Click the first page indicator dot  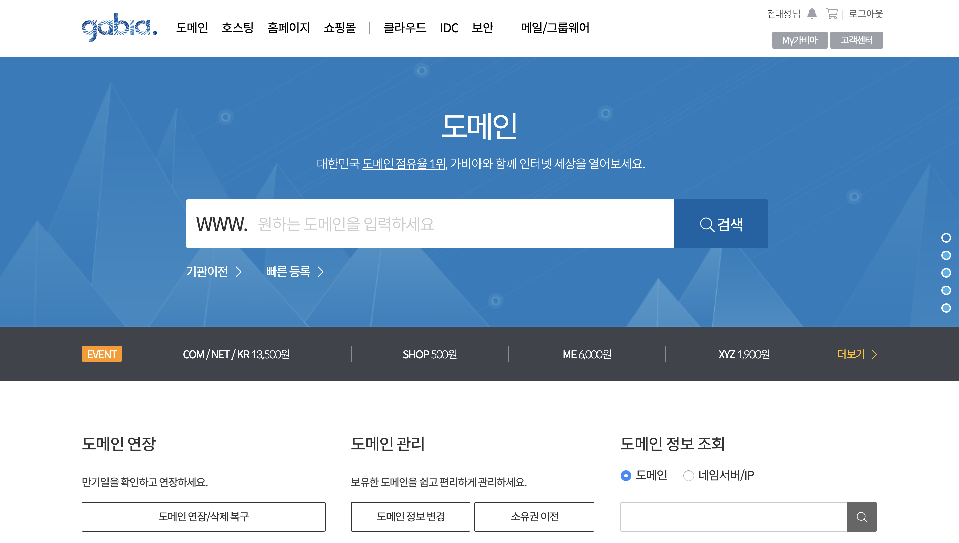click(x=946, y=238)
